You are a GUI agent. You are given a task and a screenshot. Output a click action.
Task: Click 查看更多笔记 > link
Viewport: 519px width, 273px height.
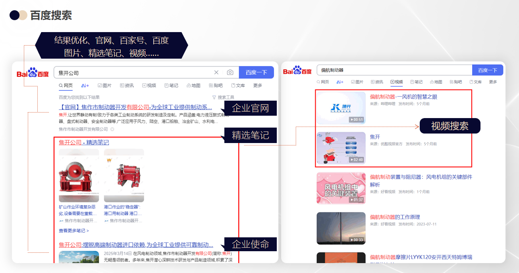(74, 231)
